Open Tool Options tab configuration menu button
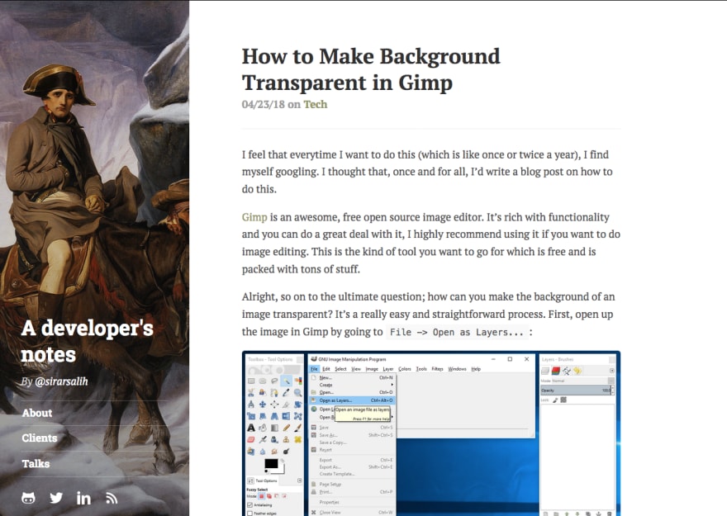Screen dimensions: 727x516 pos(300,480)
